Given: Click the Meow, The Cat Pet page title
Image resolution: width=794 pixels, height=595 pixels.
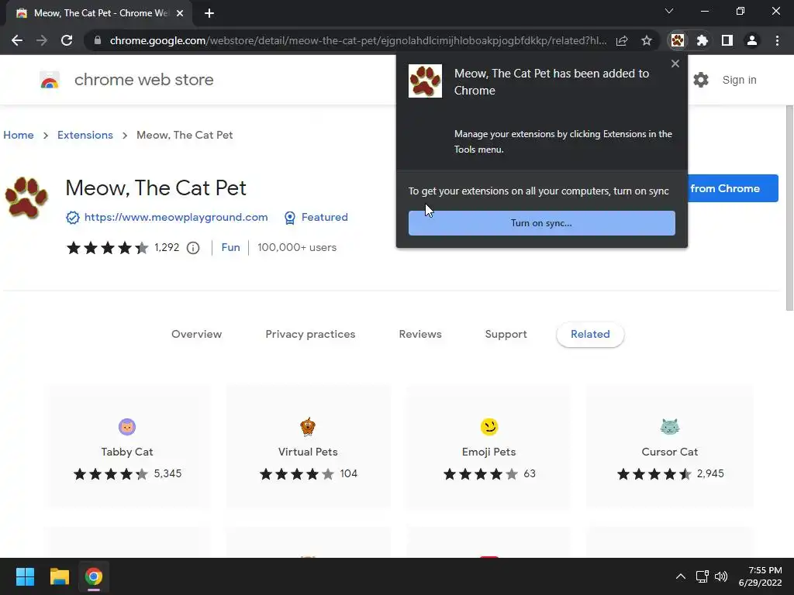Looking at the screenshot, I should click(x=156, y=188).
